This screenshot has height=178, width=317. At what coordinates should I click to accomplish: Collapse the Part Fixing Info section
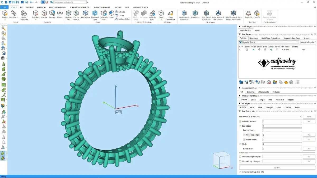(240, 111)
